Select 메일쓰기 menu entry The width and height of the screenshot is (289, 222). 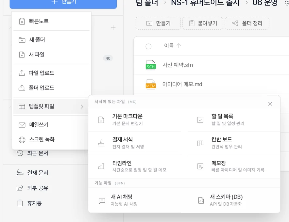coord(51,125)
